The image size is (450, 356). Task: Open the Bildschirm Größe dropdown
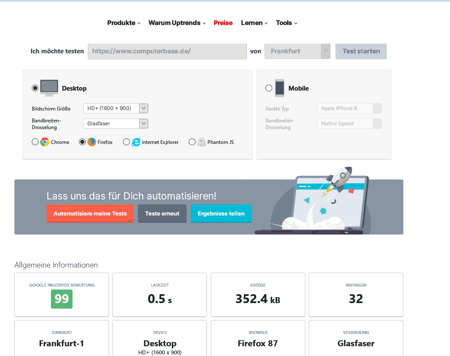(x=116, y=108)
